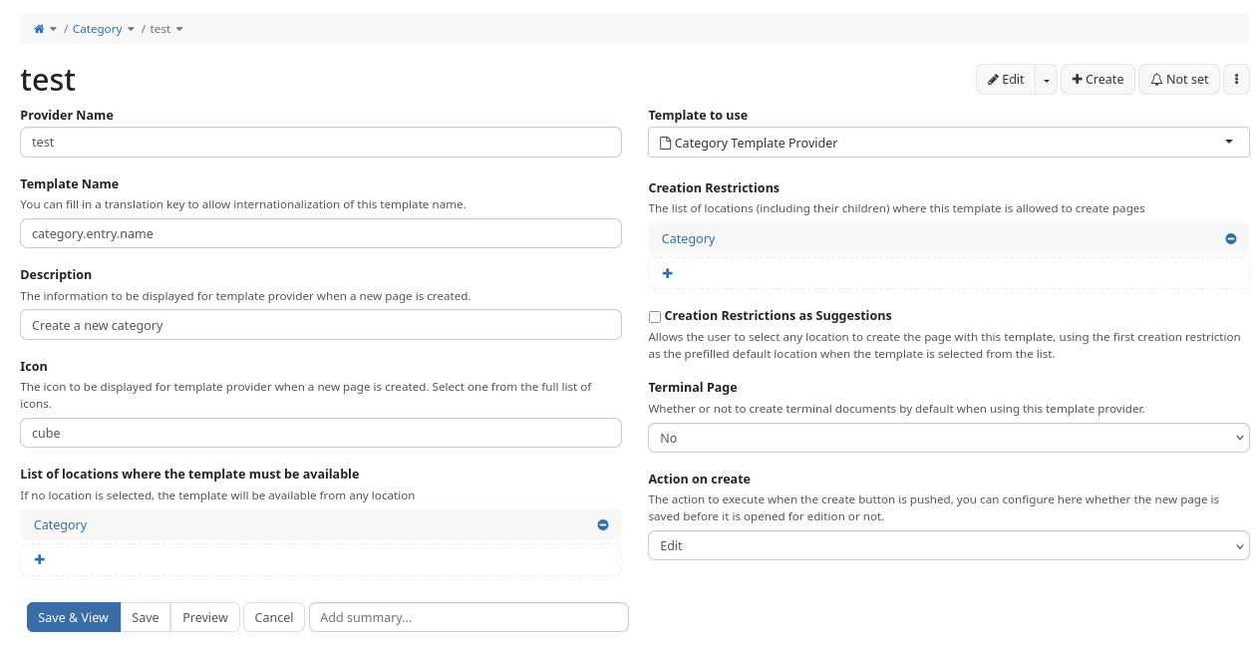1255x648 pixels.
Task: Add a new creation restriction location
Action: (x=668, y=273)
